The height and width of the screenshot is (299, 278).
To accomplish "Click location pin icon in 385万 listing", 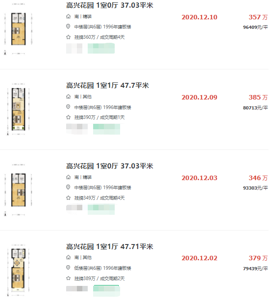I will coord(68,107).
